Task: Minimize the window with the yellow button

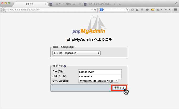Action: pos(6,3)
